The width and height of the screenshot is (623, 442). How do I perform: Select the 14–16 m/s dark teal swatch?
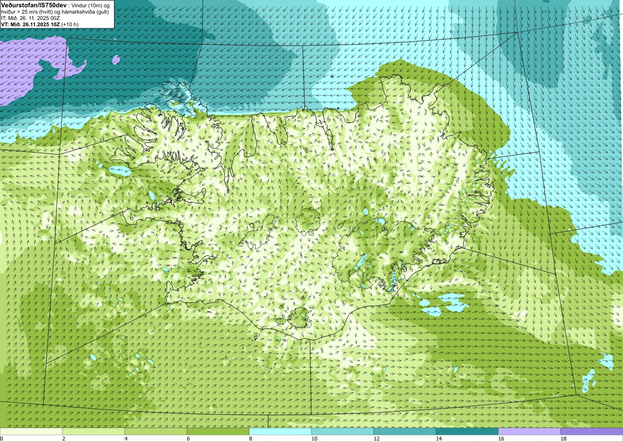pos(467,431)
